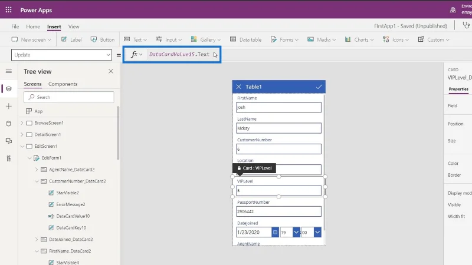Collapse the EditScreen1 node
472x265 pixels.
click(22, 146)
